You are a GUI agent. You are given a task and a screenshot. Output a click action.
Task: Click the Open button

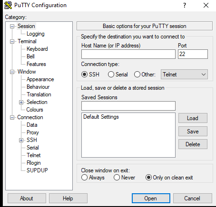point(151,198)
